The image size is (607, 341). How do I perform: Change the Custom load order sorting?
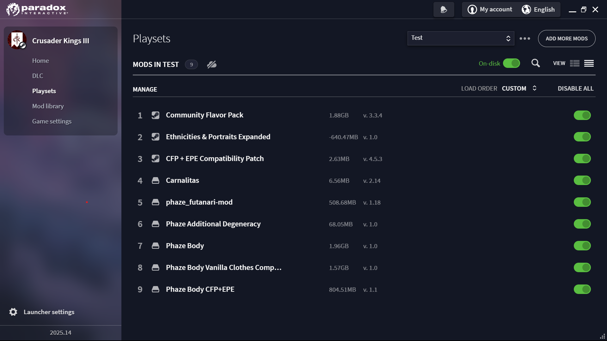pos(519,88)
